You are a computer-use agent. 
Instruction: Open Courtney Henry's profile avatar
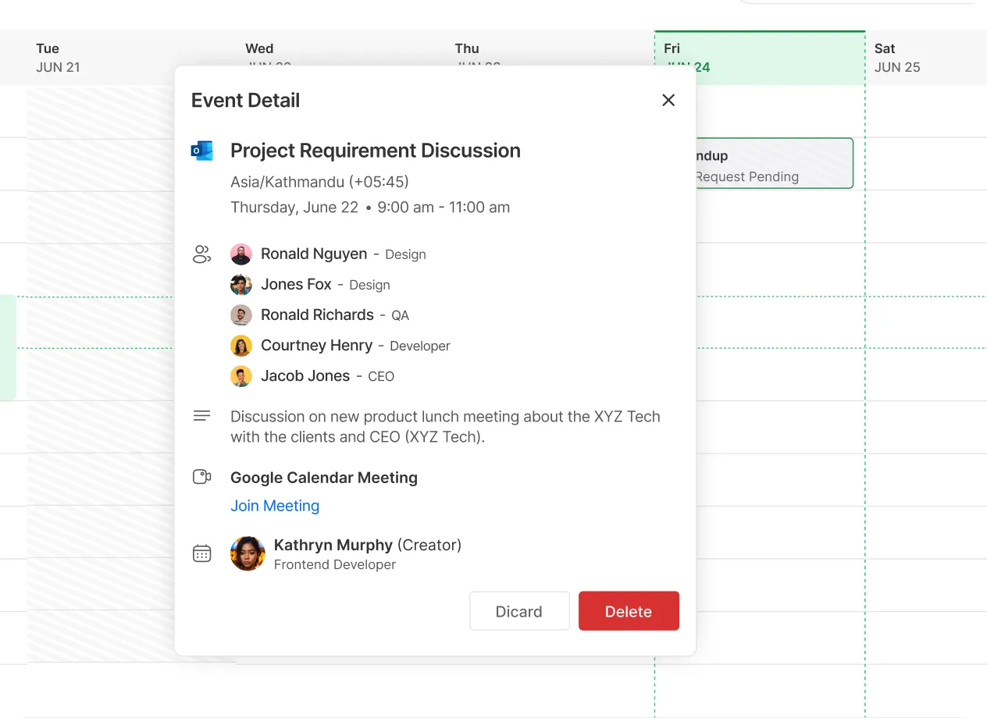(241, 345)
